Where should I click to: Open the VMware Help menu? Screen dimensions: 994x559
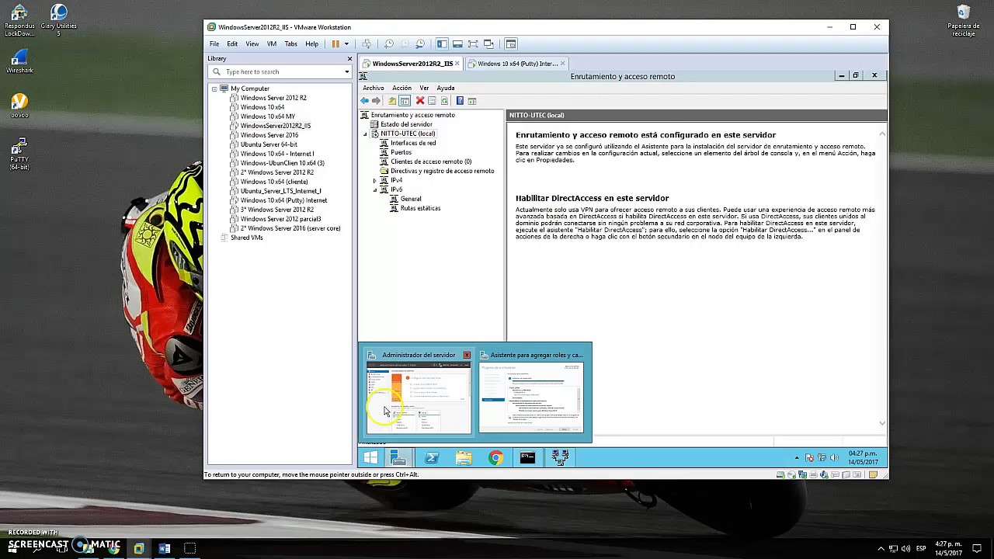click(311, 44)
